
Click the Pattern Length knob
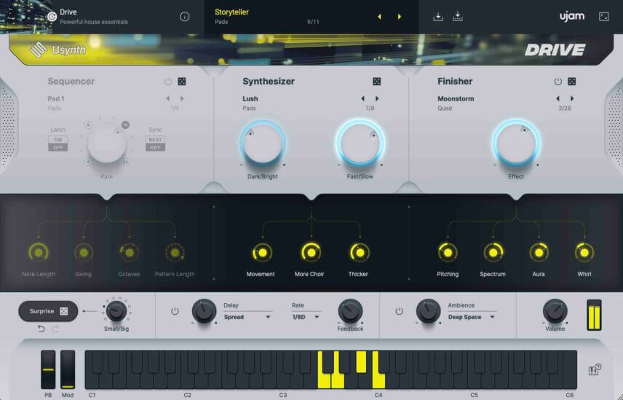[175, 253]
